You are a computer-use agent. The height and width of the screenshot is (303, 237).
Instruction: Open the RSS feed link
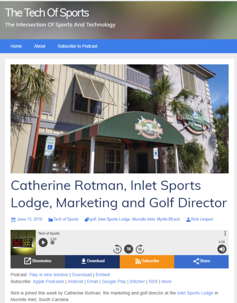click(x=153, y=281)
